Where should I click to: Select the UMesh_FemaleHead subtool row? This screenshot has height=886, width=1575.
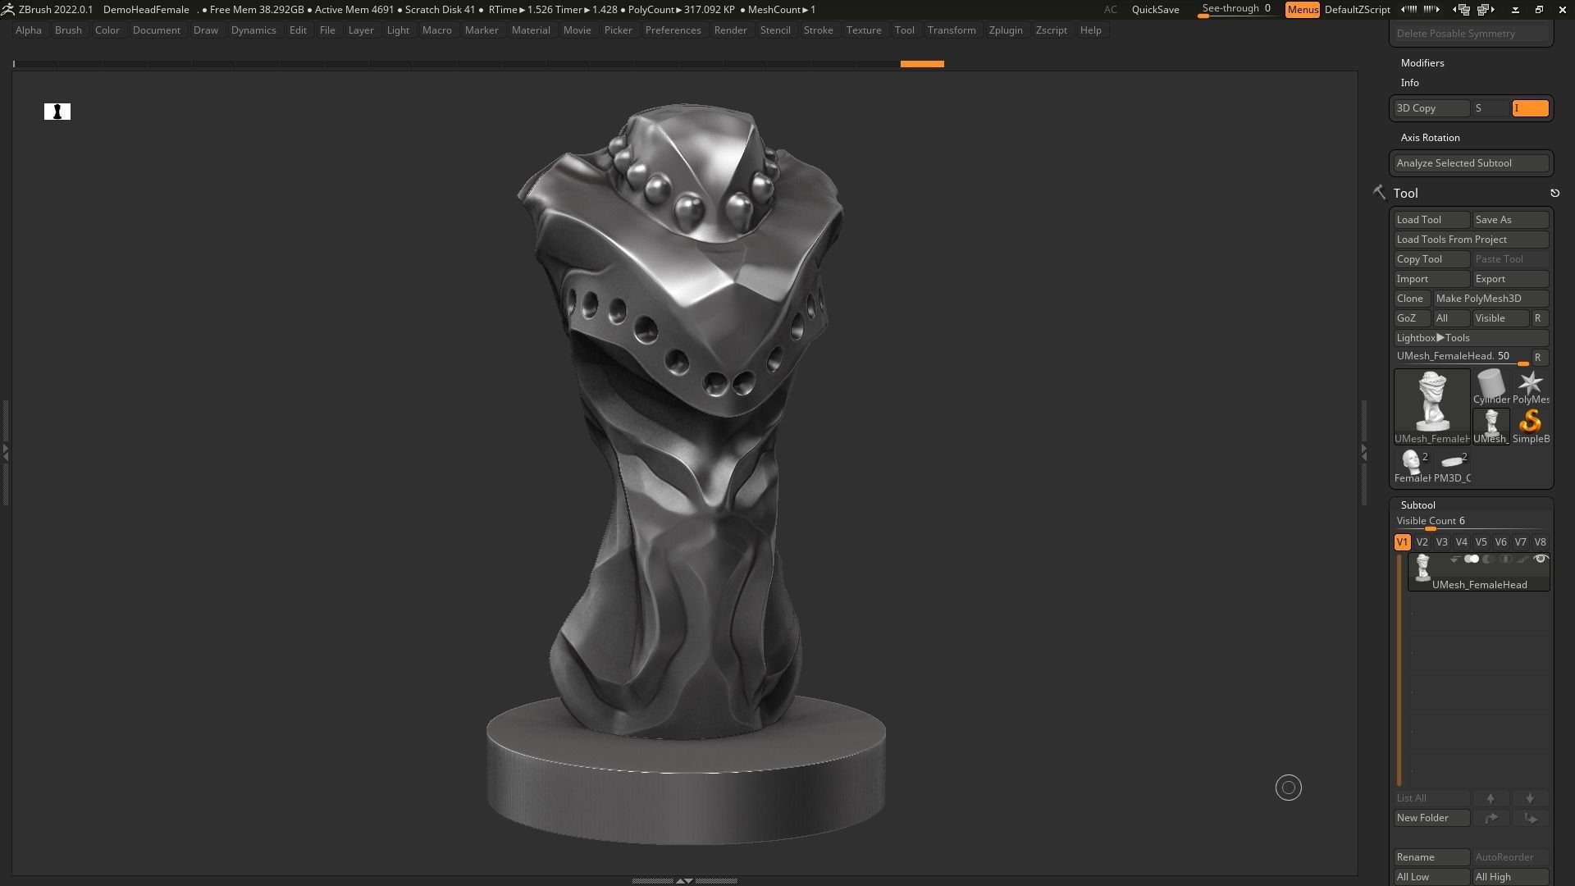coord(1479,572)
